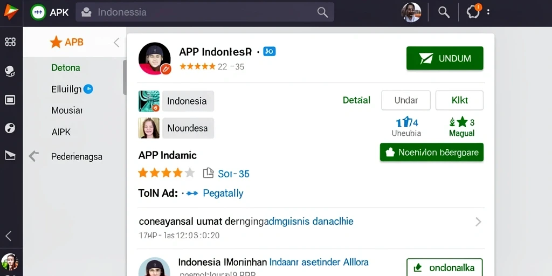Select Detona in the side menu
This screenshot has height=276, width=552.
click(x=65, y=67)
